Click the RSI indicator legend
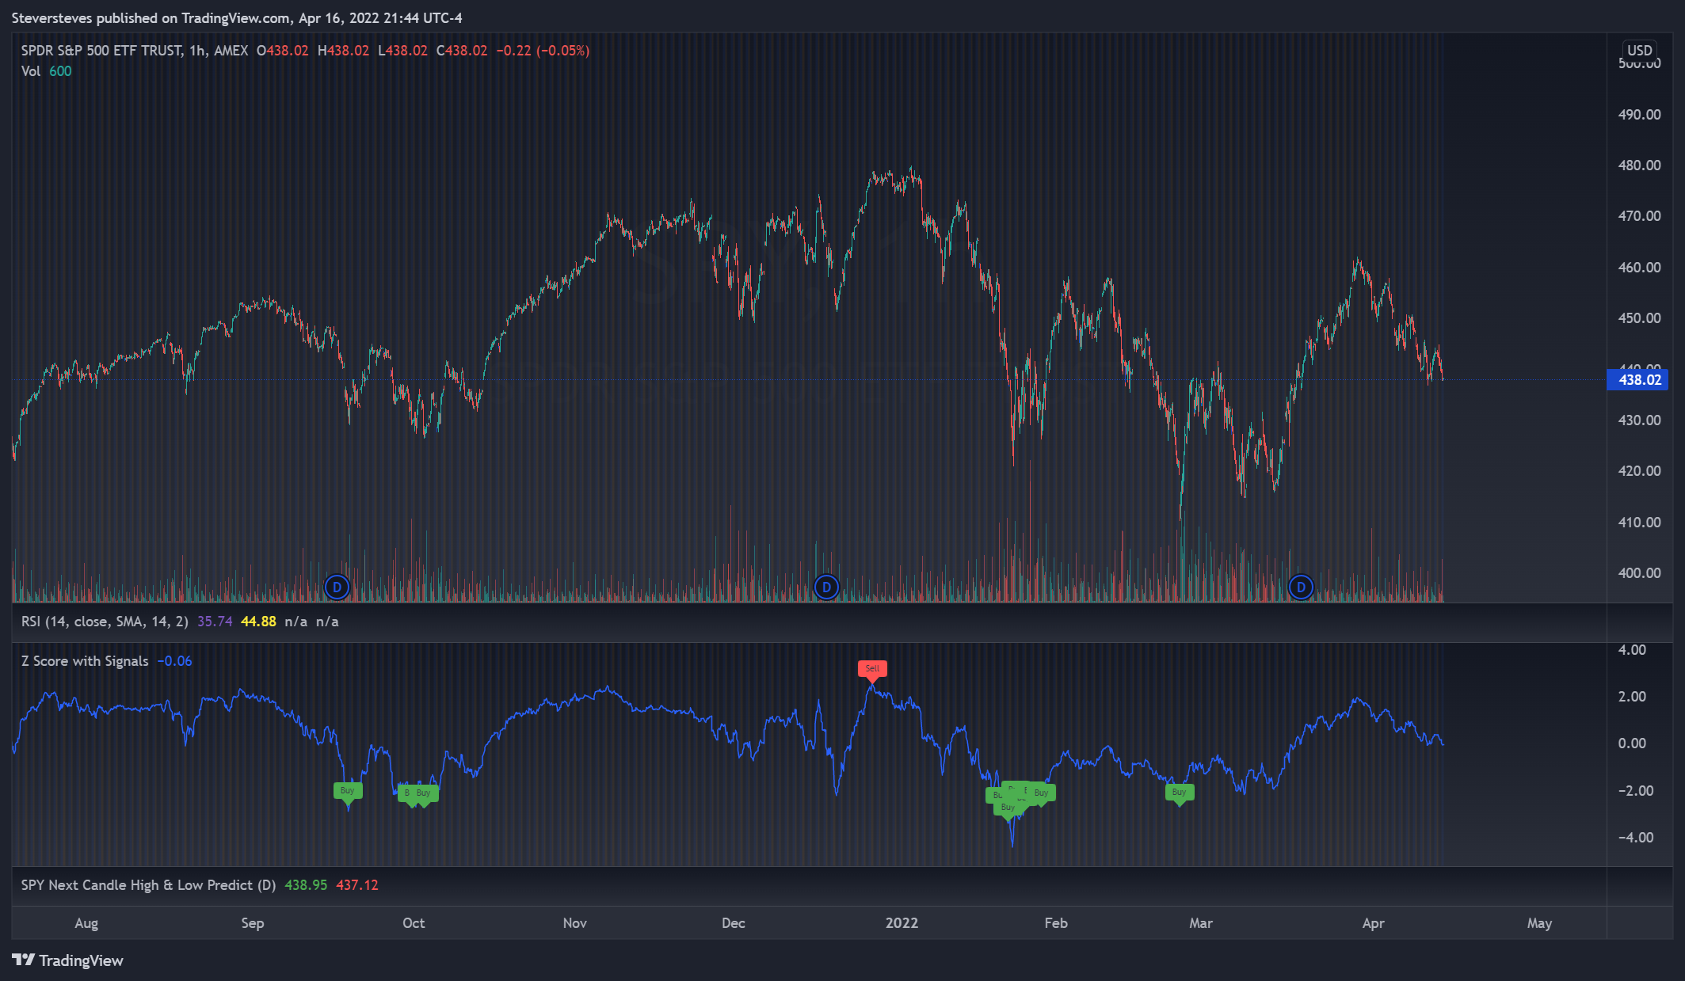This screenshot has height=981, width=1685. coord(105,622)
